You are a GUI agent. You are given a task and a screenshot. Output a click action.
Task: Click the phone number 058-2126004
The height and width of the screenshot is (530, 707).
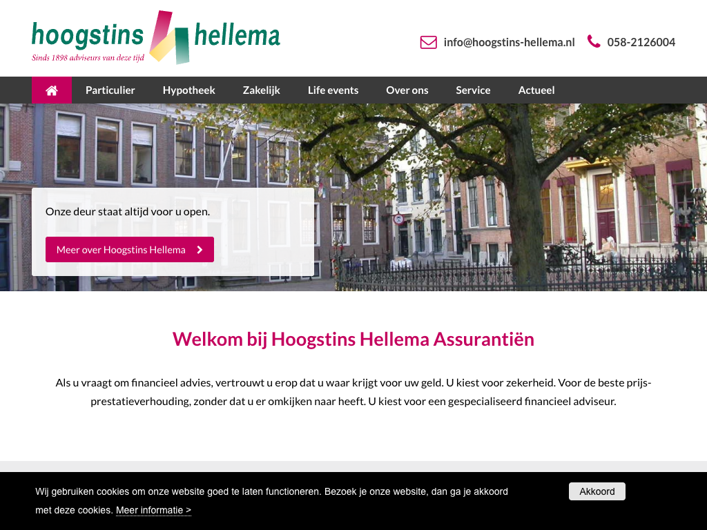tap(641, 42)
